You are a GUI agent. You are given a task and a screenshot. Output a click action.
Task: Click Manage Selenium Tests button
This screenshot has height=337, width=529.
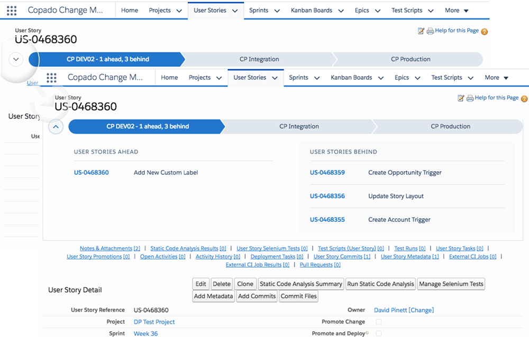[x=451, y=284]
